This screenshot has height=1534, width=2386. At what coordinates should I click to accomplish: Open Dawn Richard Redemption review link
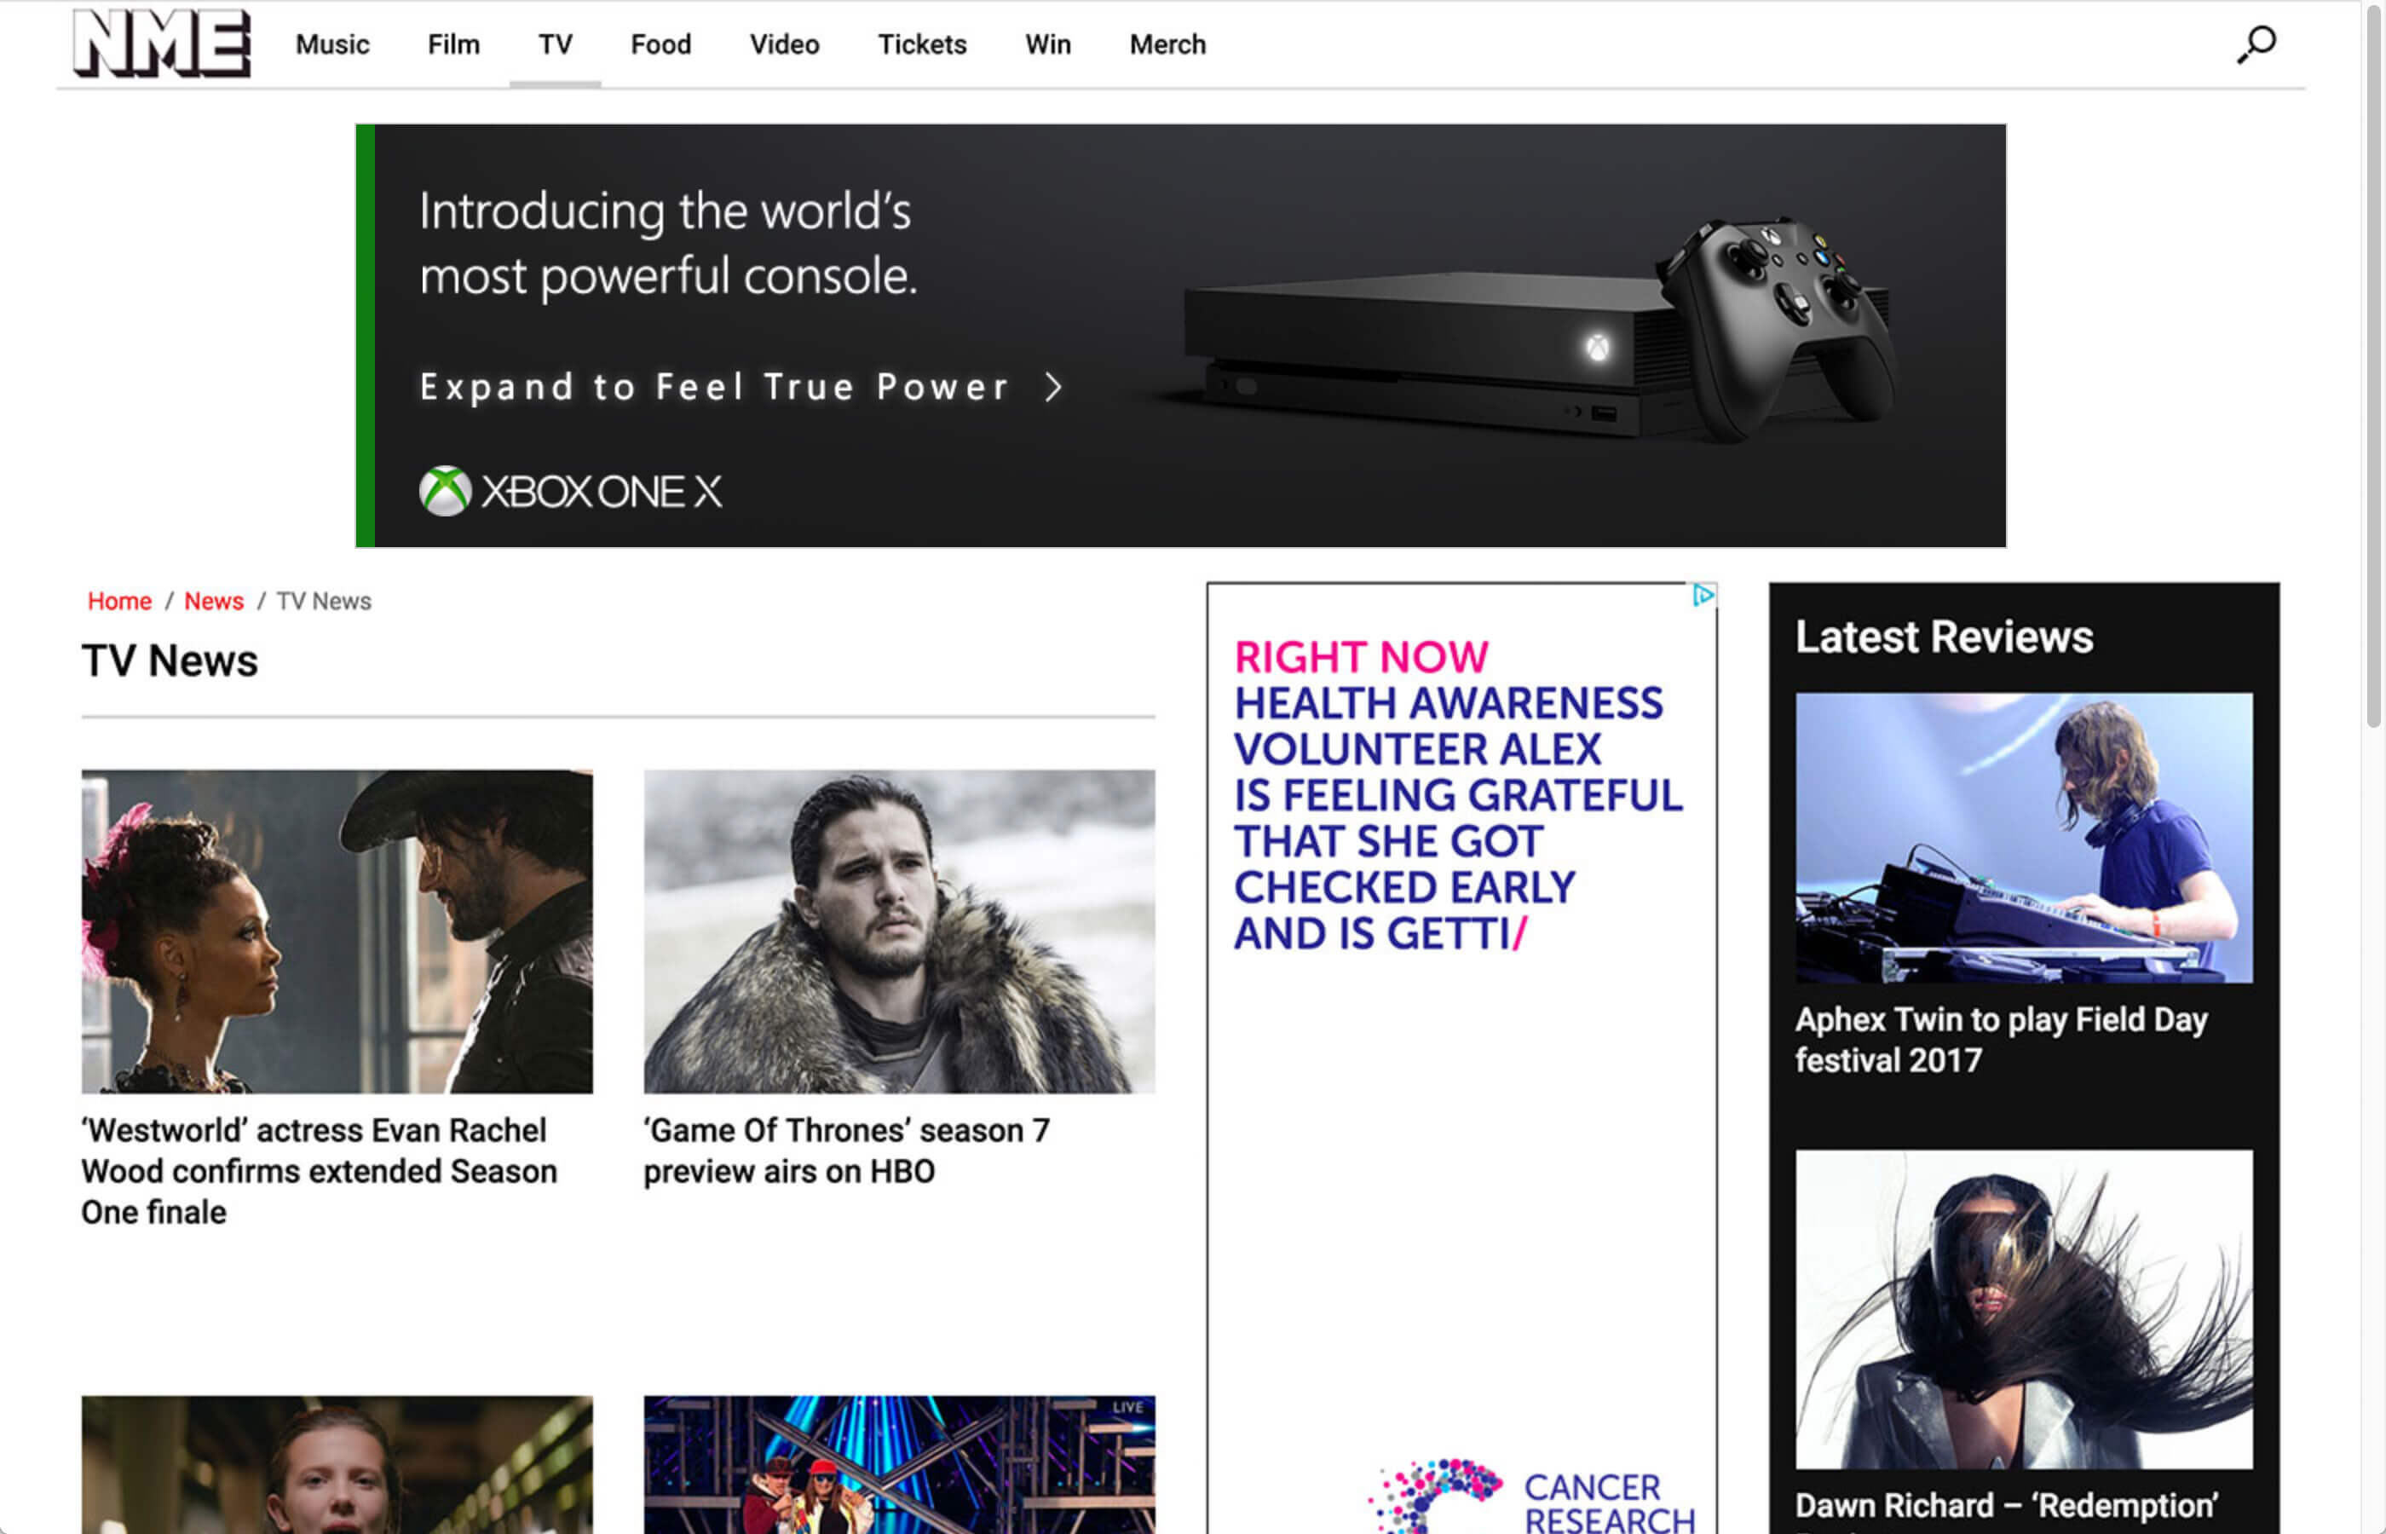coord(2007,1505)
